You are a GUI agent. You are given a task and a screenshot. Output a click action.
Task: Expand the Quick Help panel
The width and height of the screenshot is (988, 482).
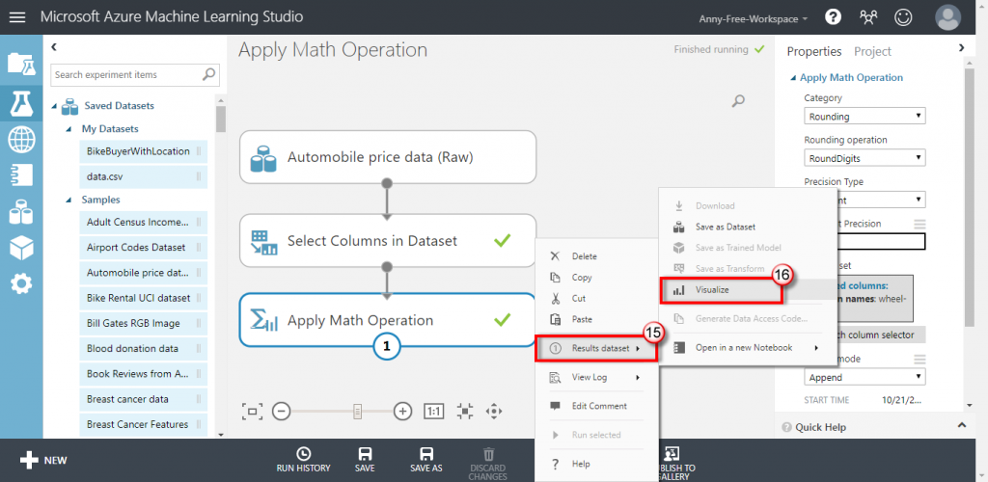(962, 425)
